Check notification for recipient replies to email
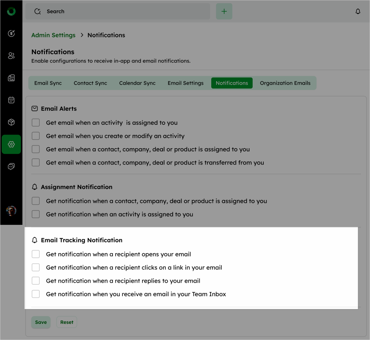 tap(36, 281)
